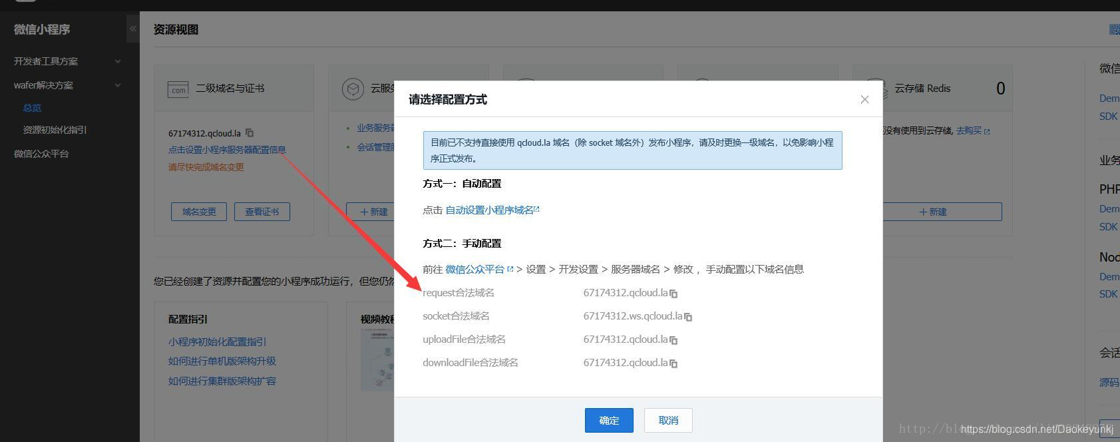Open 小程序初始化配置指引 link

(x=217, y=341)
